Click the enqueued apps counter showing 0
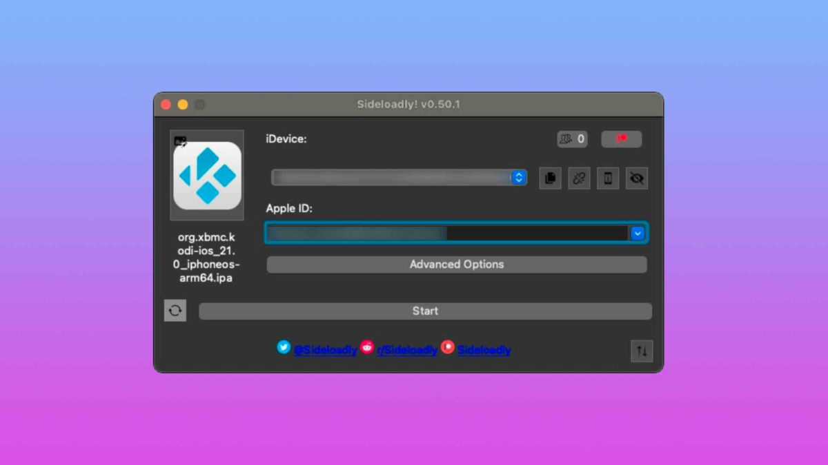The width and height of the screenshot is (828, 465). [x=572, y=139]
